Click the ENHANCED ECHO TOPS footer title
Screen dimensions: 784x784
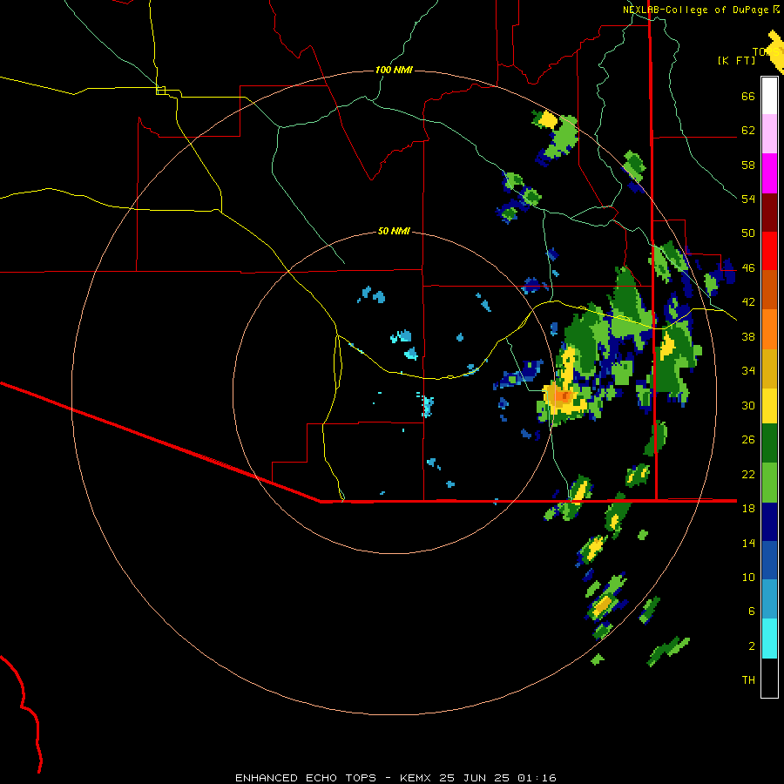click(306, 778)
